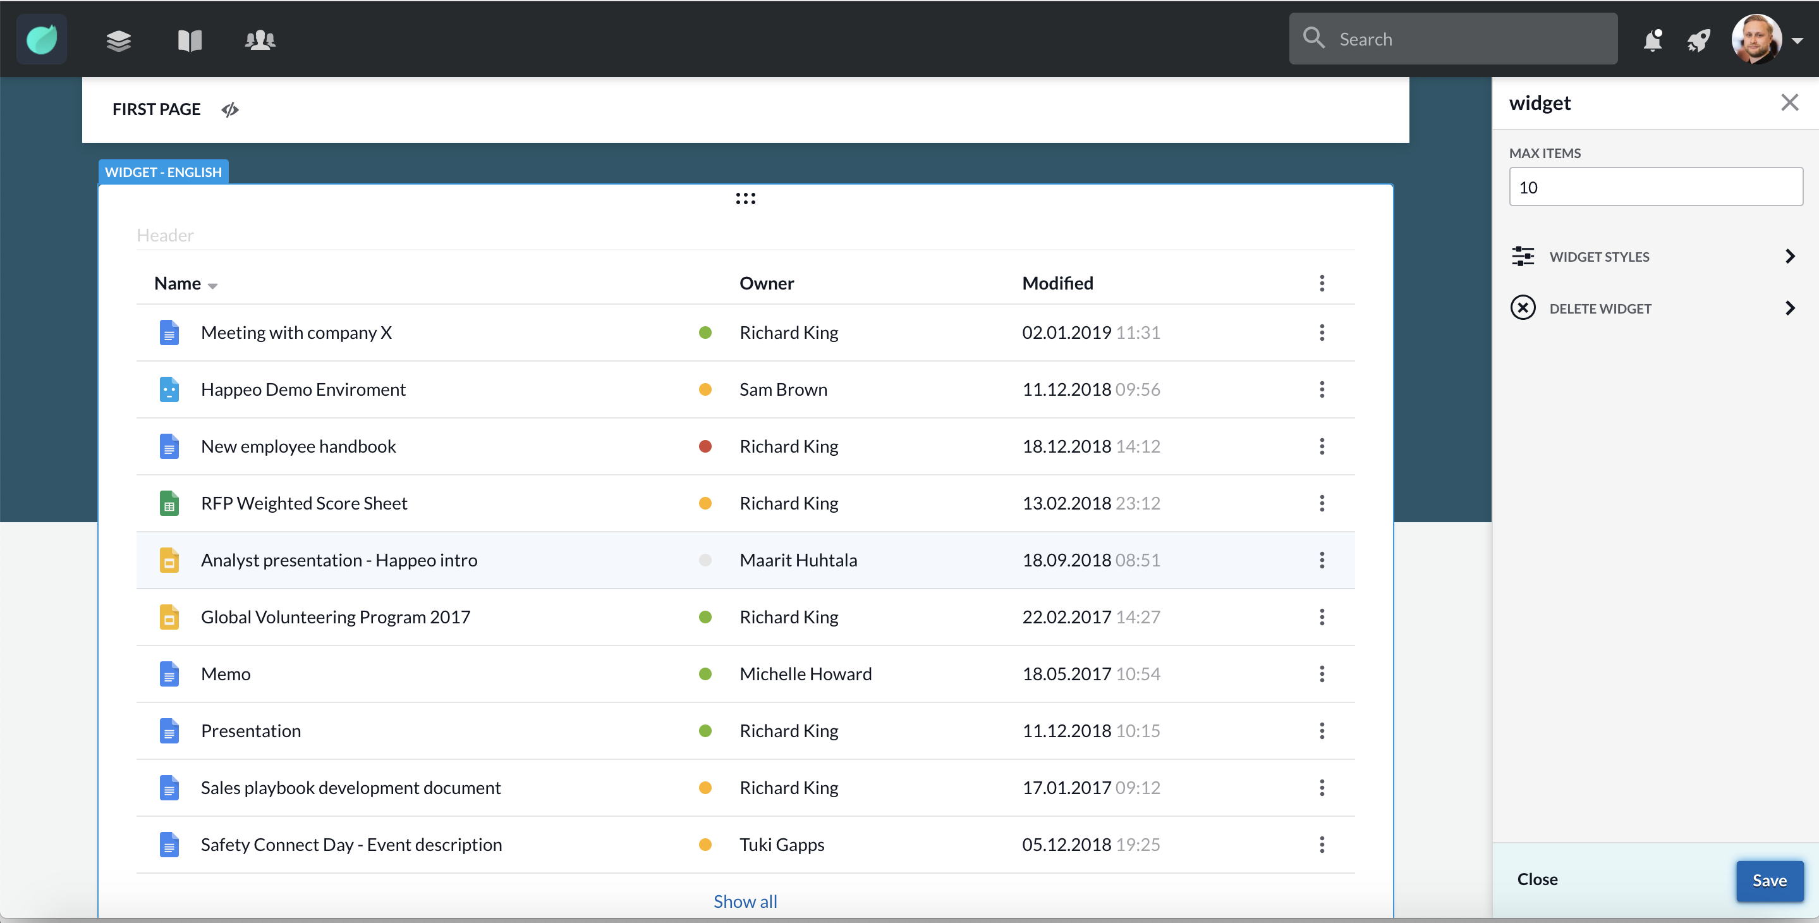Viewport: 1819px width, 923px height.
Task: Click the Happeo leaf logo icon
Action: point(41,40)
